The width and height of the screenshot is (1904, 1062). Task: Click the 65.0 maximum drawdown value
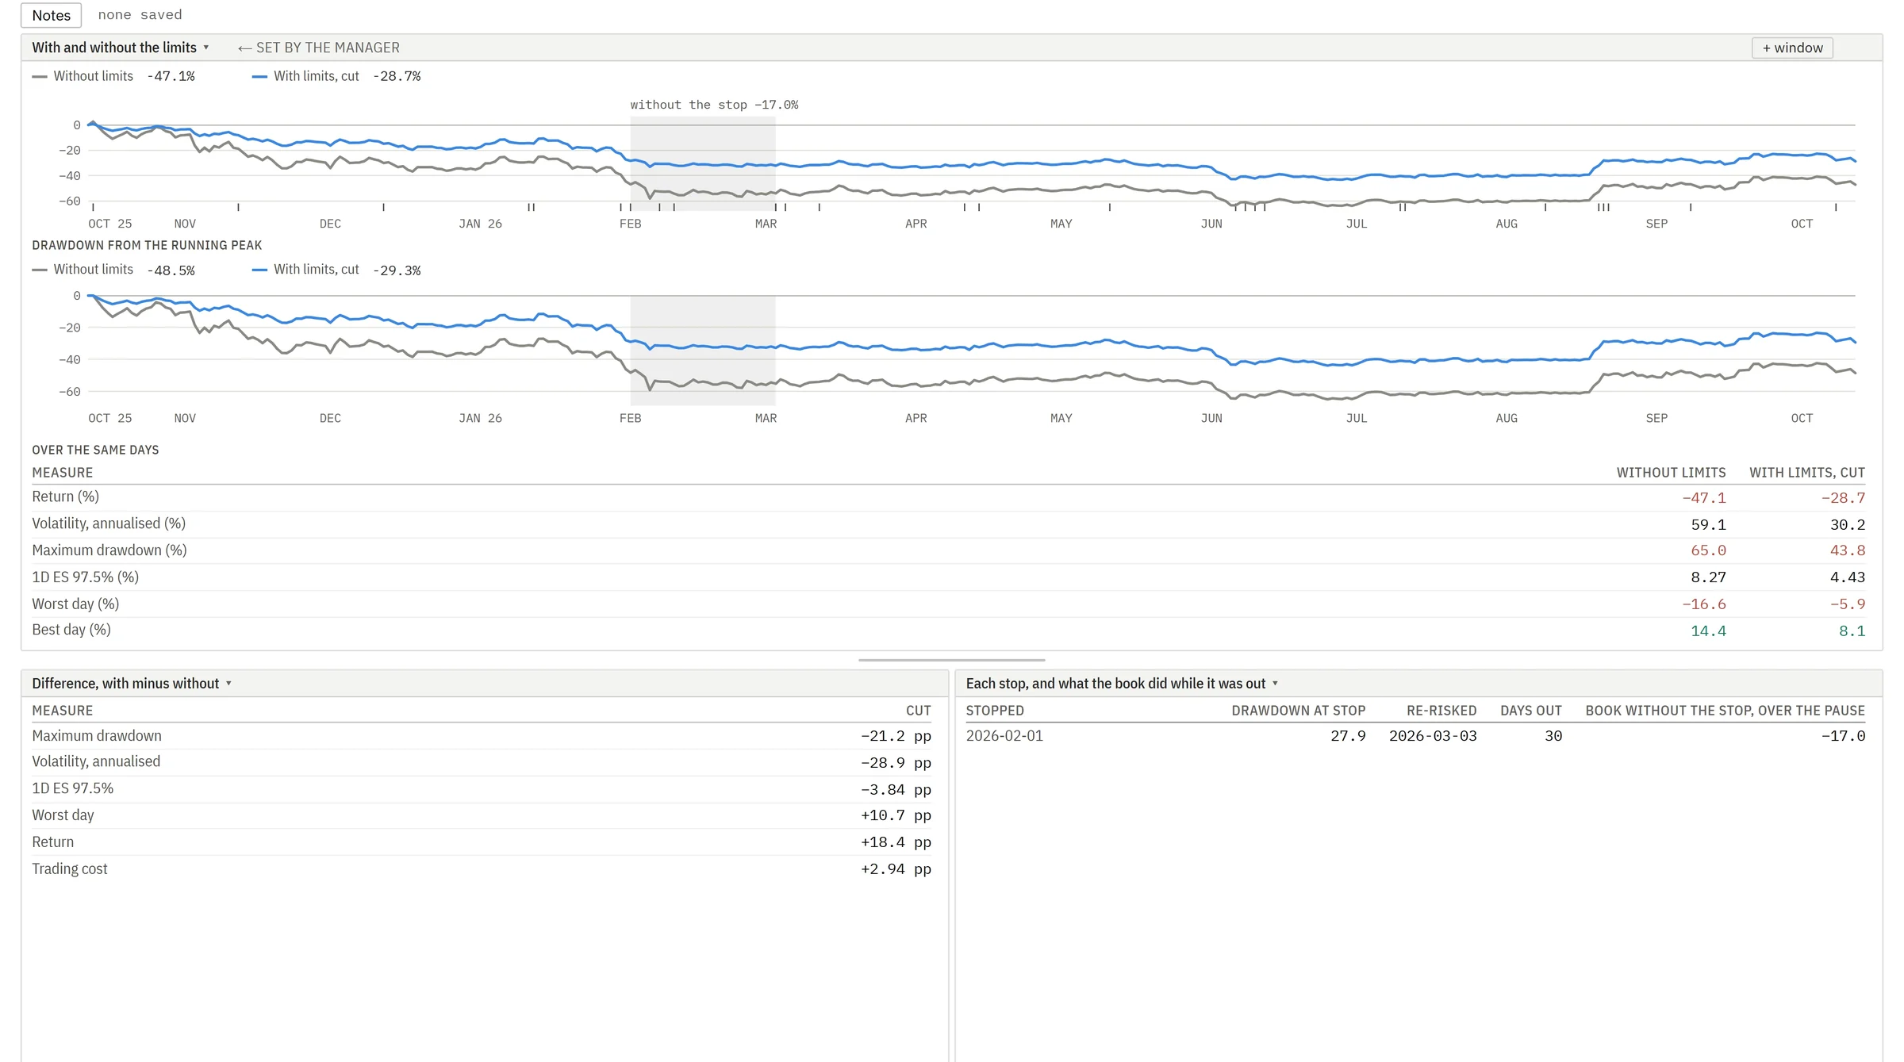(x=1708, y=550)
